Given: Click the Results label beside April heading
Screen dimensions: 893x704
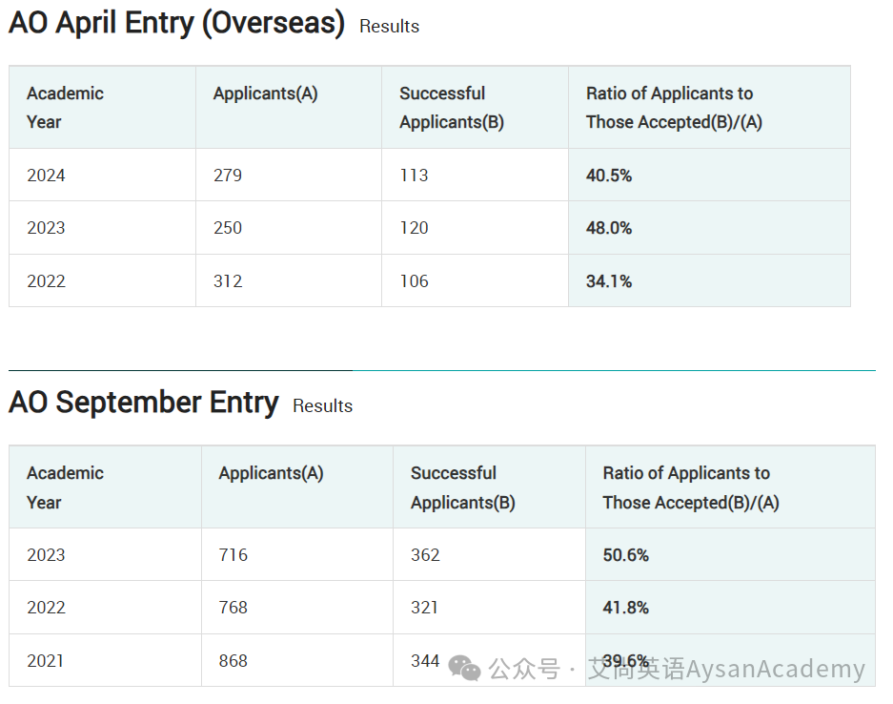Looking at the screenshot, I should click(390, 26).
